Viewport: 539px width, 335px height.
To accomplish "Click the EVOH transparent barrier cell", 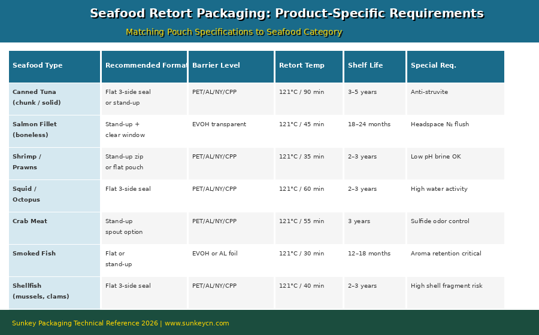I will click(219, 124).
